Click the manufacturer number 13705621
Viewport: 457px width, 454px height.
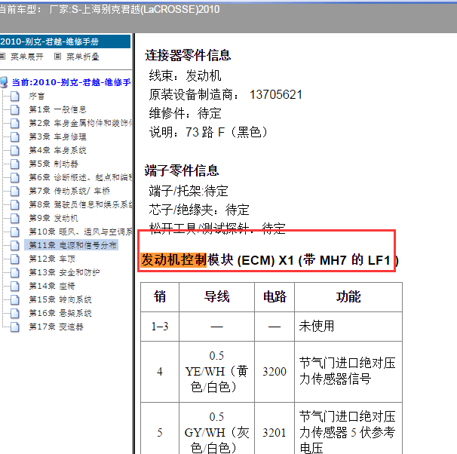[276, 95]
